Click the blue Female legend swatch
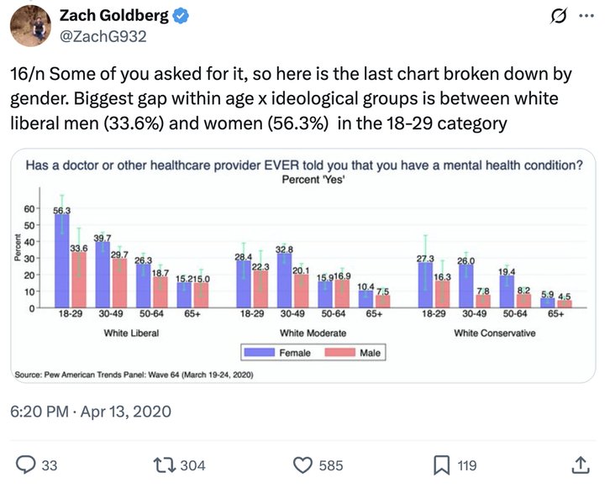The height and width of the screenshot is (493, 610). coord(259,352)
